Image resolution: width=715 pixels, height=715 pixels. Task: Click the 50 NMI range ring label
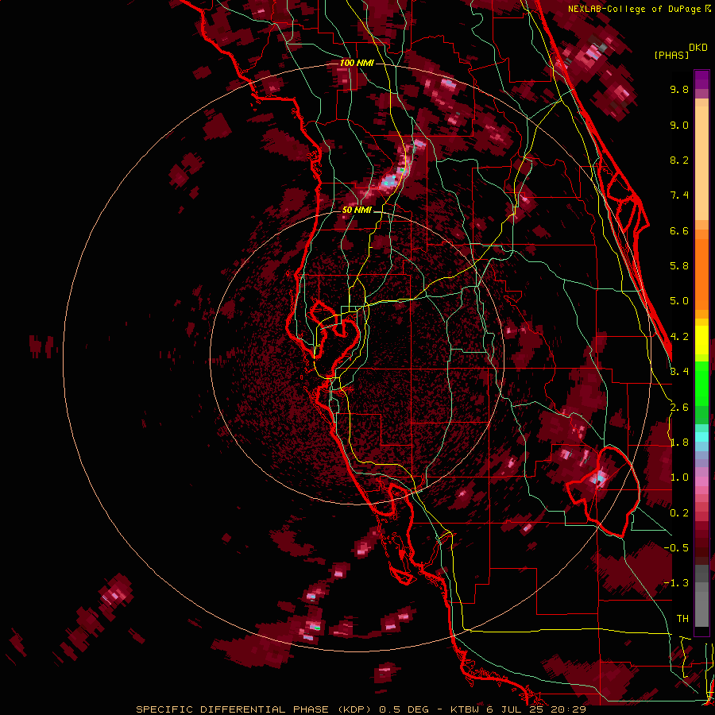click(x=357, y=211)
